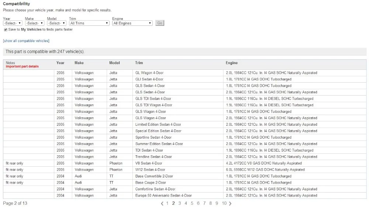Click Phaeton model in W12 Sedan row
The height and width of the screenshot is (208, 369).
116,170
